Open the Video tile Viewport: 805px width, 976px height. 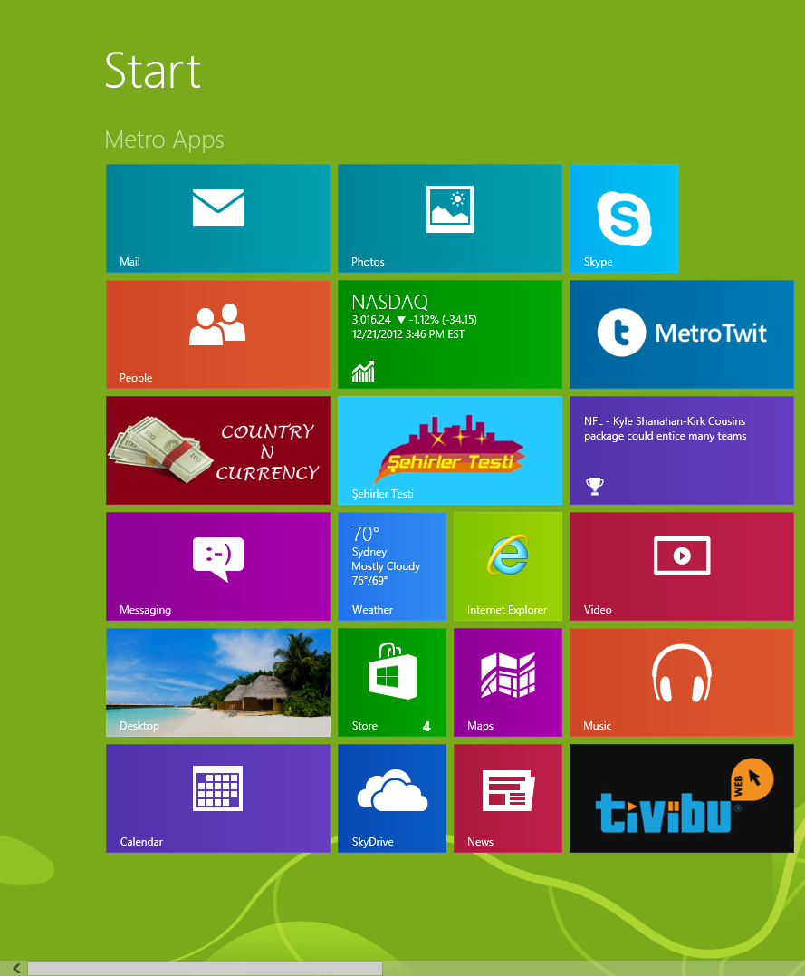(x=682, y=566)
